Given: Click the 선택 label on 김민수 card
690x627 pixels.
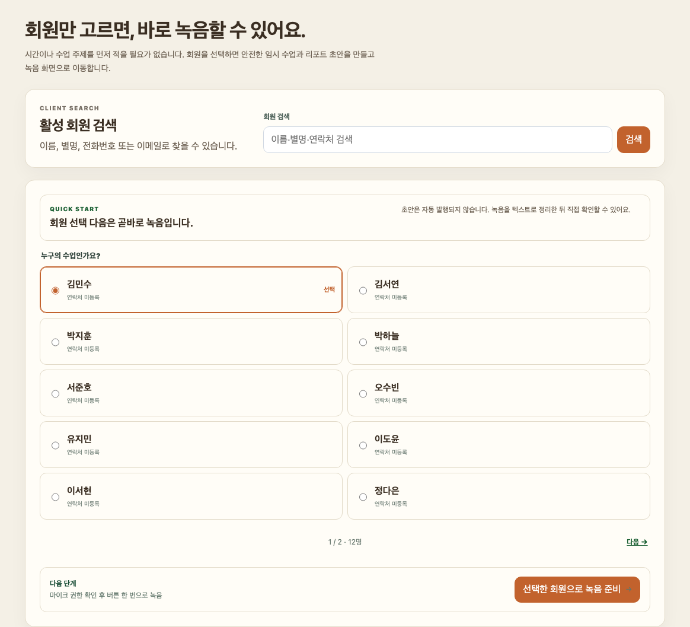Looking at the screenshot, I should pyautogui.click(x=329, y=289).
